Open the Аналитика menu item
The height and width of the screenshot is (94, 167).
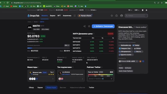pos(67,16)
